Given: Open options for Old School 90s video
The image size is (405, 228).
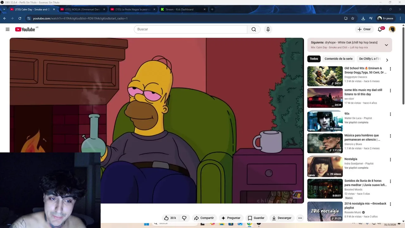Looking at the screenshot, I should (x=390, y=69).
